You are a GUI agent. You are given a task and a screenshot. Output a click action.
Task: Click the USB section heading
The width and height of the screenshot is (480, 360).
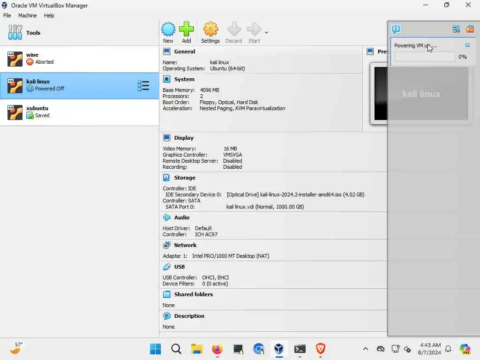[180, 267]
